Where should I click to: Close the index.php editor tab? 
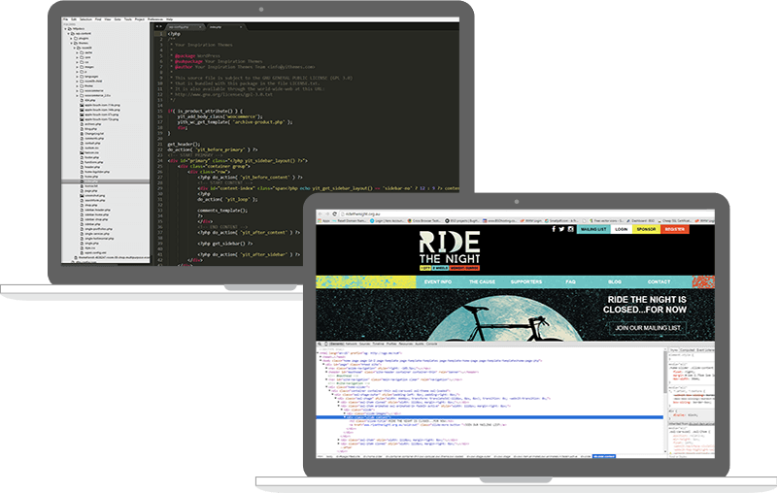[x=241, y=27]
